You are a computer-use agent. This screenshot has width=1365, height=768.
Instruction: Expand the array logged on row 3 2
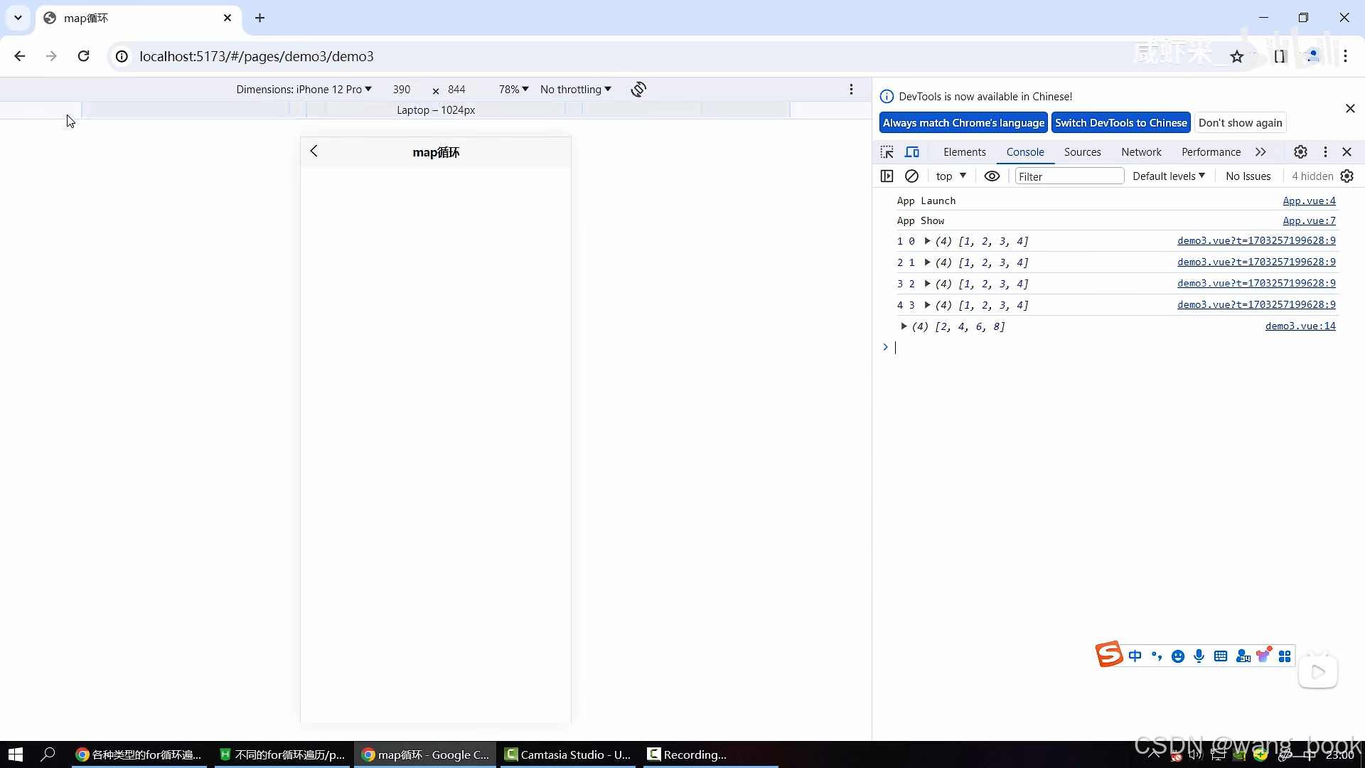click(x=927, y=284)
